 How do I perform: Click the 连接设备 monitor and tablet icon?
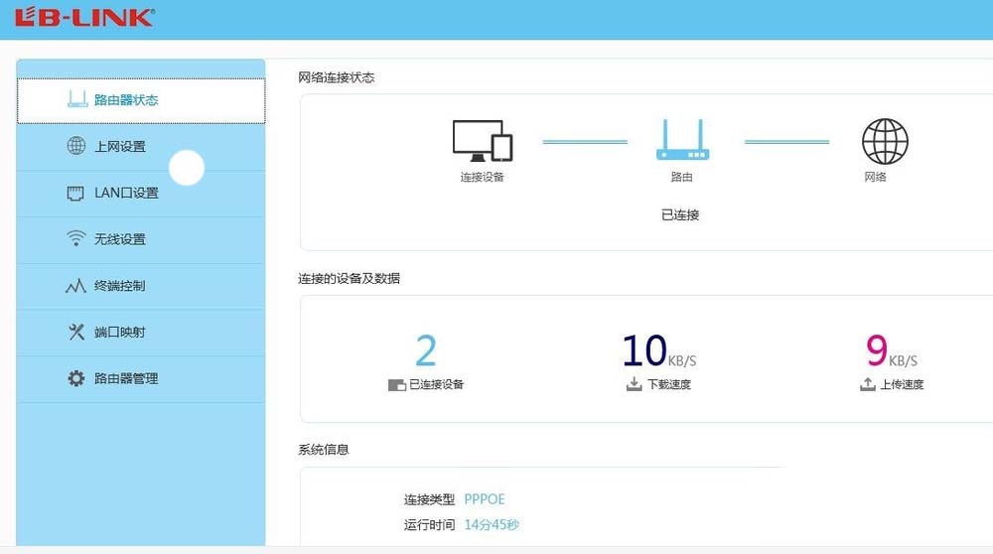coord(483,141)
